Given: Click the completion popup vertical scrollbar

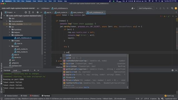Looking at the screenshot, I should [128, 68].
